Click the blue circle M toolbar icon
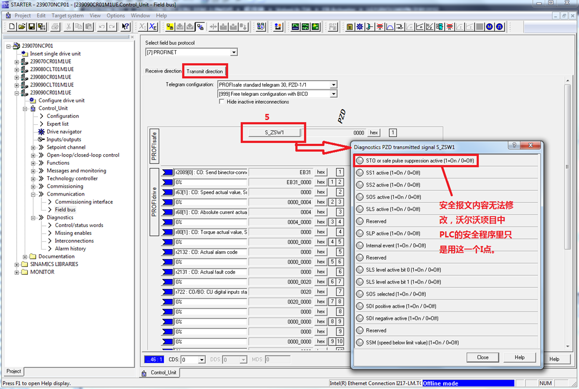579x389 pixels. 489,27
